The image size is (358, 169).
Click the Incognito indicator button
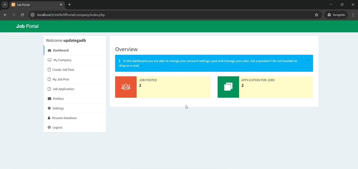coord(336,15)
